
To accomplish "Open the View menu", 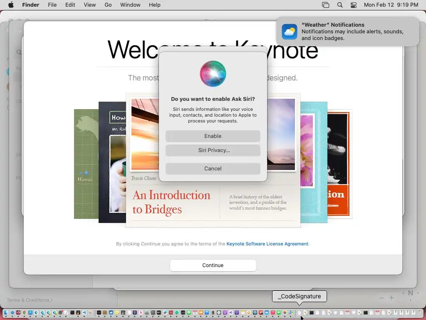I will [90, 5].
